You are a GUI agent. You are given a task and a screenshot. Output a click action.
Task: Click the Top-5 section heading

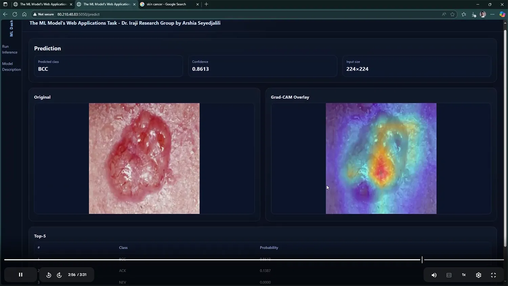(x=40, y=236)
